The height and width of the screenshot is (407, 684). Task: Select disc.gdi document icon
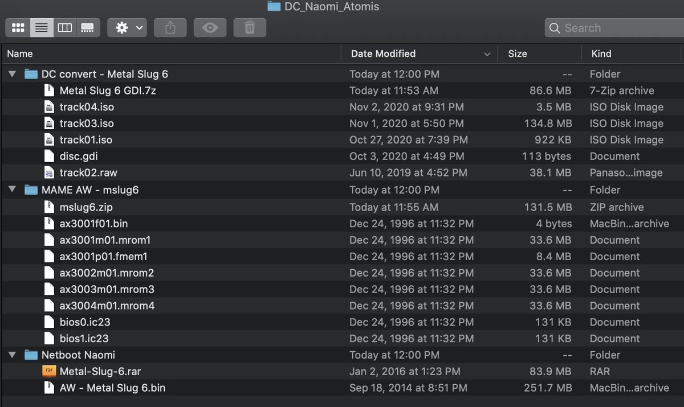click(x=49, y=156)
